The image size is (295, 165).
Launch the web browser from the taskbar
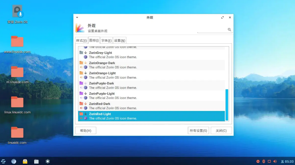tap(14, 161)
